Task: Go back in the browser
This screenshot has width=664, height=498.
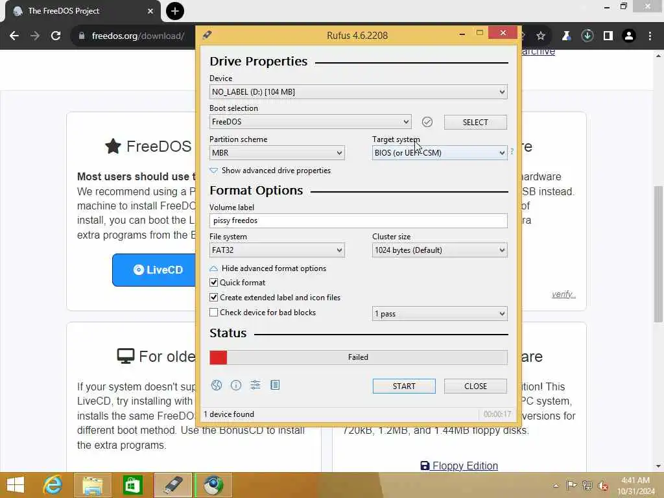Action: [x=14, y=36]
